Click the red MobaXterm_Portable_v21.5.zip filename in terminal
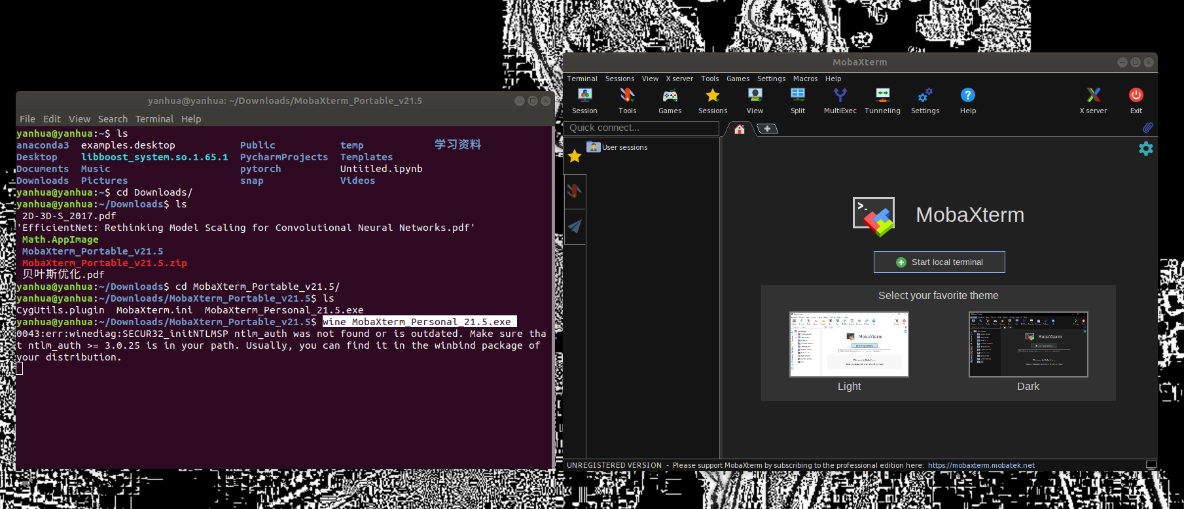 click(105, 263)
